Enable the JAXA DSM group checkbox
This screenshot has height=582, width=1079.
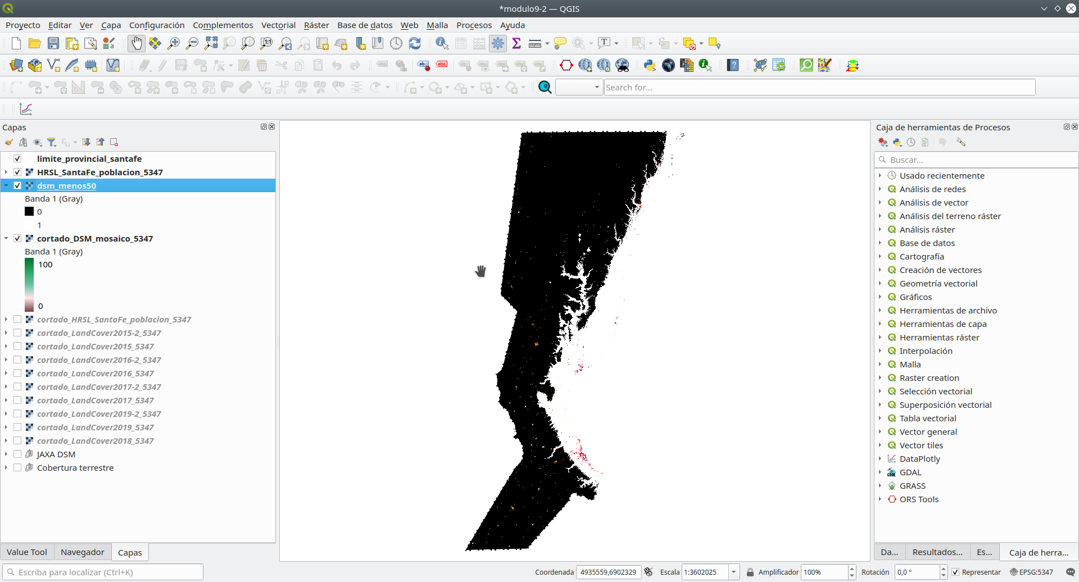(17, 454)
